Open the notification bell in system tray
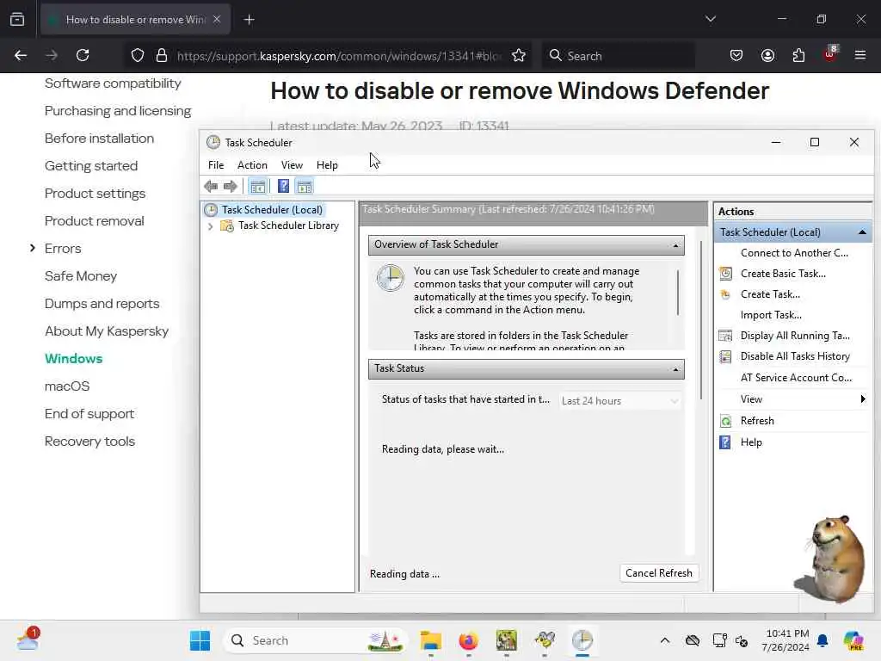 pyautogui.click(x=822, y=640)
